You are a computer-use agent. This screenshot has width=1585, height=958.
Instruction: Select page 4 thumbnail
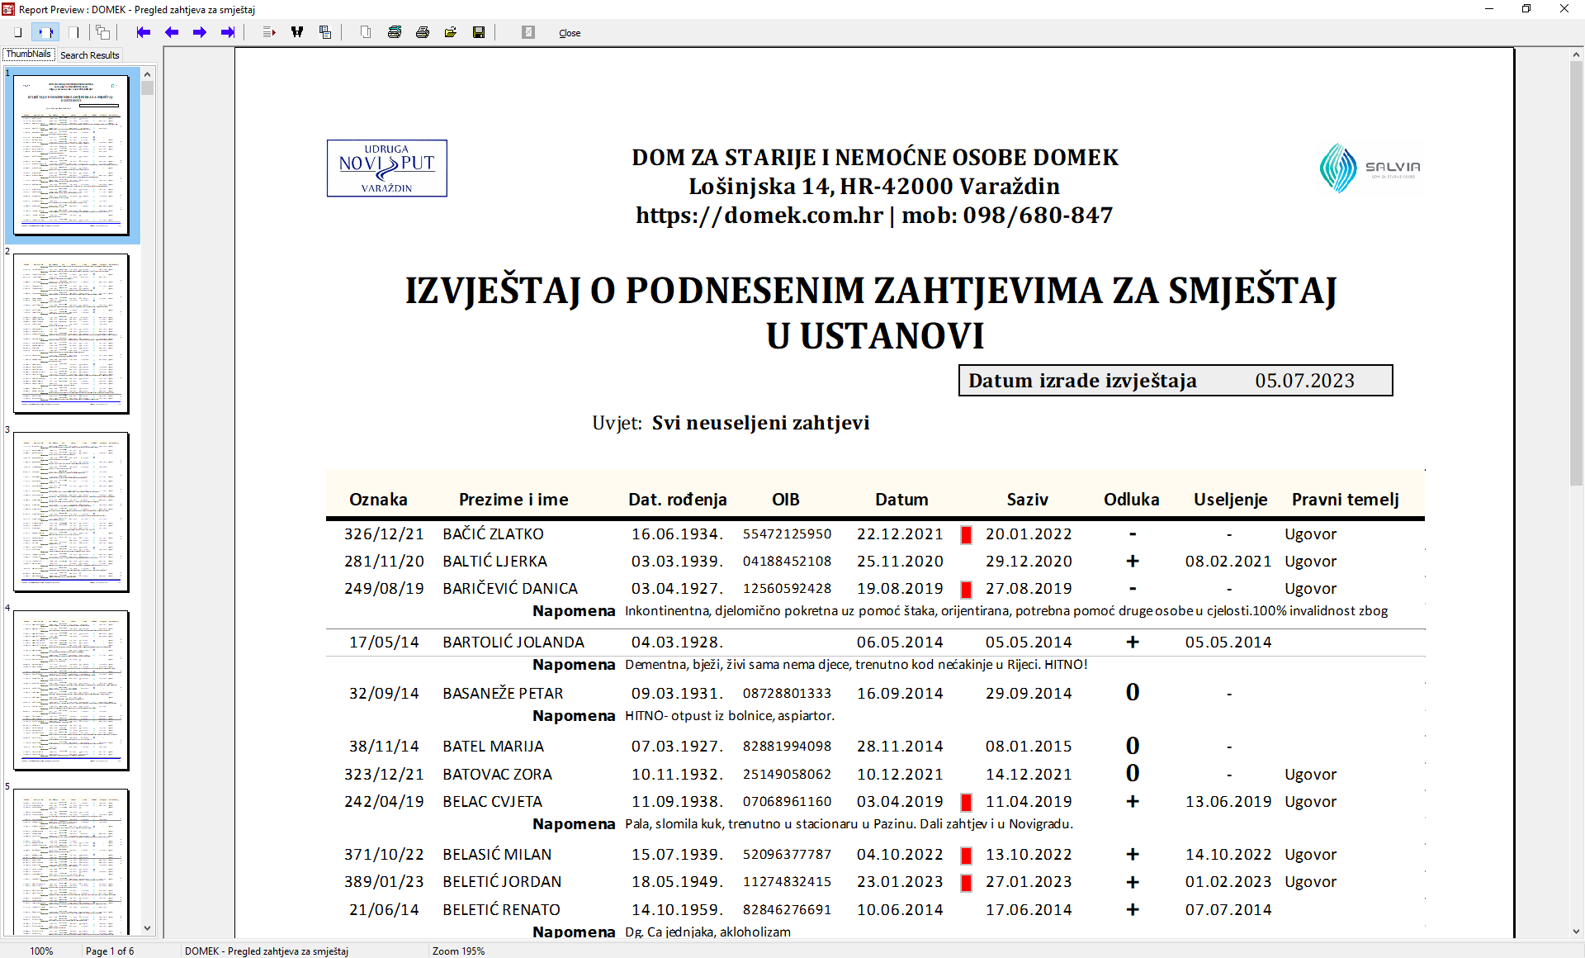(71, 690)
